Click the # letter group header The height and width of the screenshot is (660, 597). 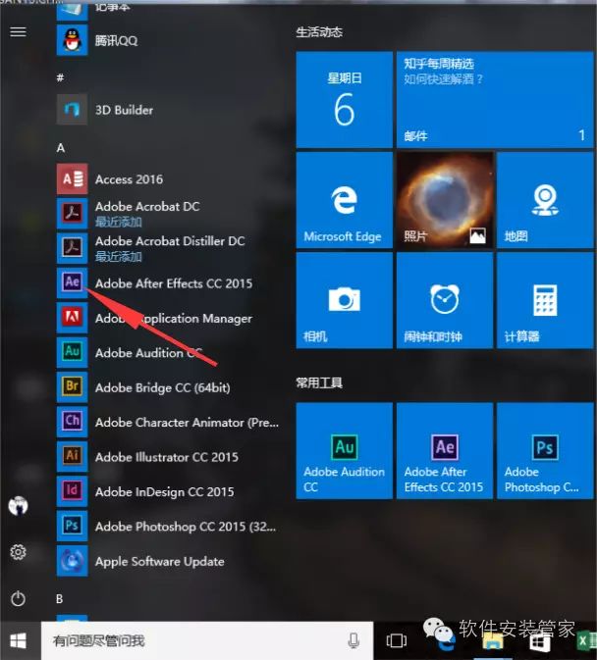click(x=61, y=77)
